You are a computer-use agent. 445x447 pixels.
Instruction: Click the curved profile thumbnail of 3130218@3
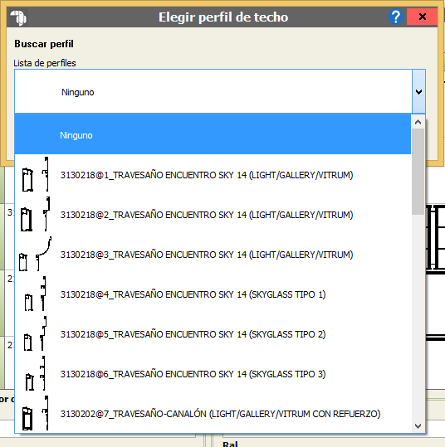pos(36,254)
